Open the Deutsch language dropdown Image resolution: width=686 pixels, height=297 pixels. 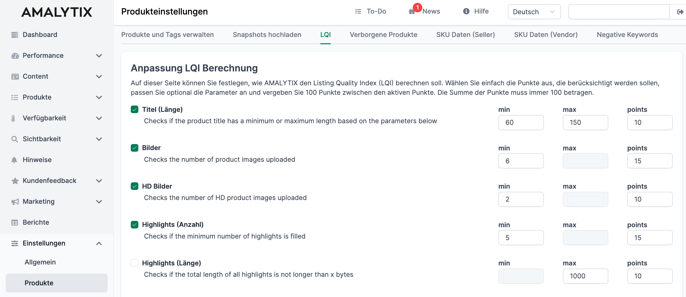click(x=534, y=12)
